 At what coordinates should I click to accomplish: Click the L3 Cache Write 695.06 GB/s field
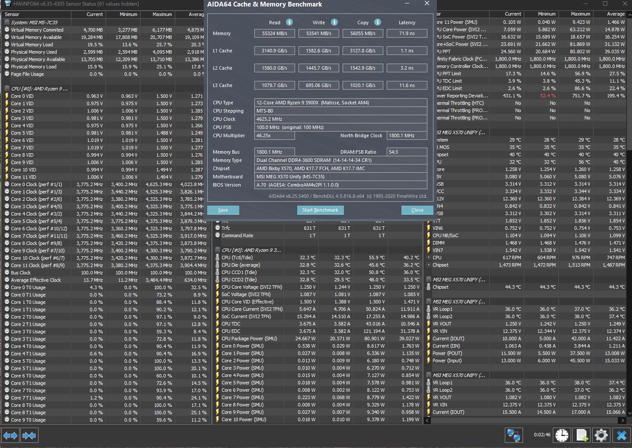[318, 85]
